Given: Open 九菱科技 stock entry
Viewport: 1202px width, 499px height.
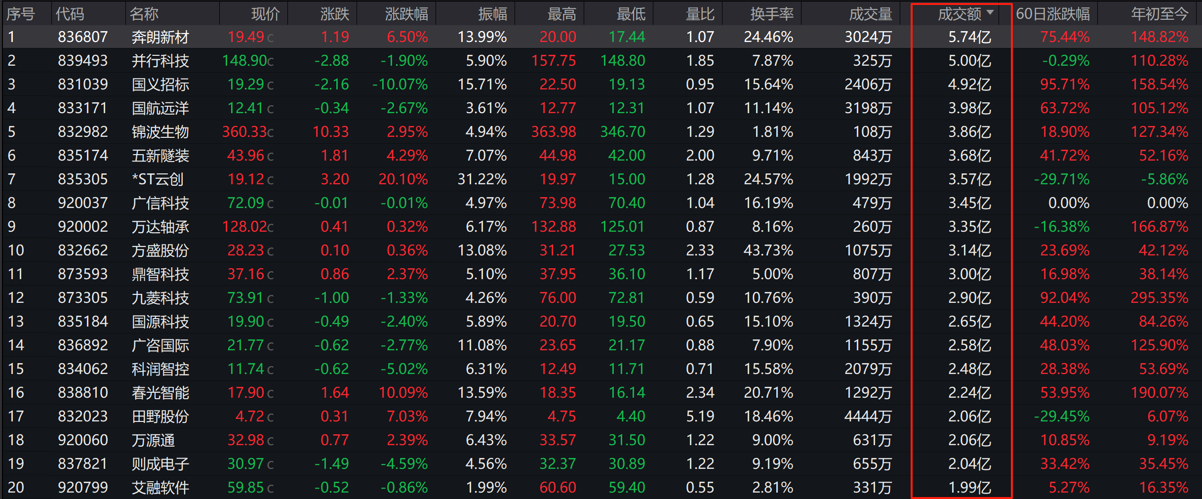Looking at the screenshot, I should click(x=160, y=298).
